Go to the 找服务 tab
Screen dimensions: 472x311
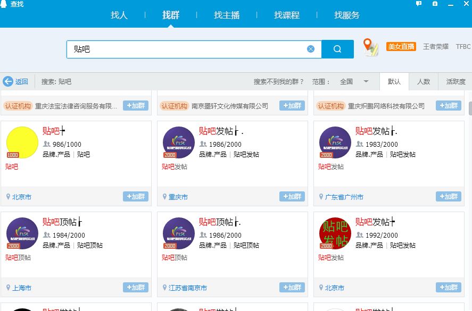(x=347, y=15)
